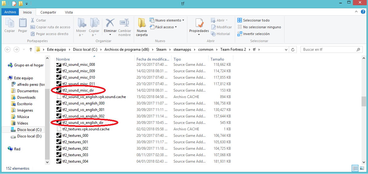
Task: Switch to large icons view
Action: click(362, 168)
